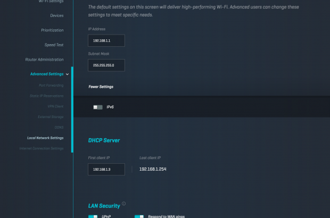The width and height of the screenshot is (330, 218).
Task: Open Port Forwarding submenu item
Action: pos(51,85)
